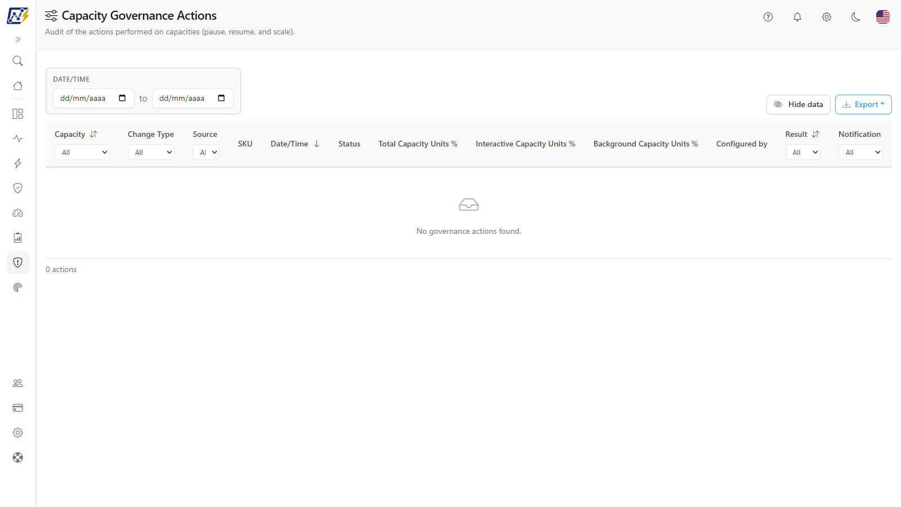This screenshot has width=901, height=507.
Task: Change language via US flag icon
Action: 883,17
